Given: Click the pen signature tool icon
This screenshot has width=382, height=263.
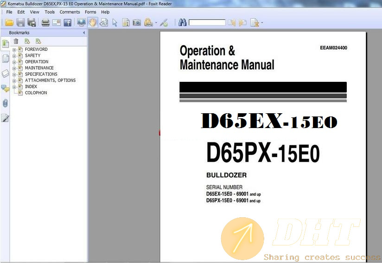Looking at the screenshot, I should pyautogui.click(x=164, y=23).
